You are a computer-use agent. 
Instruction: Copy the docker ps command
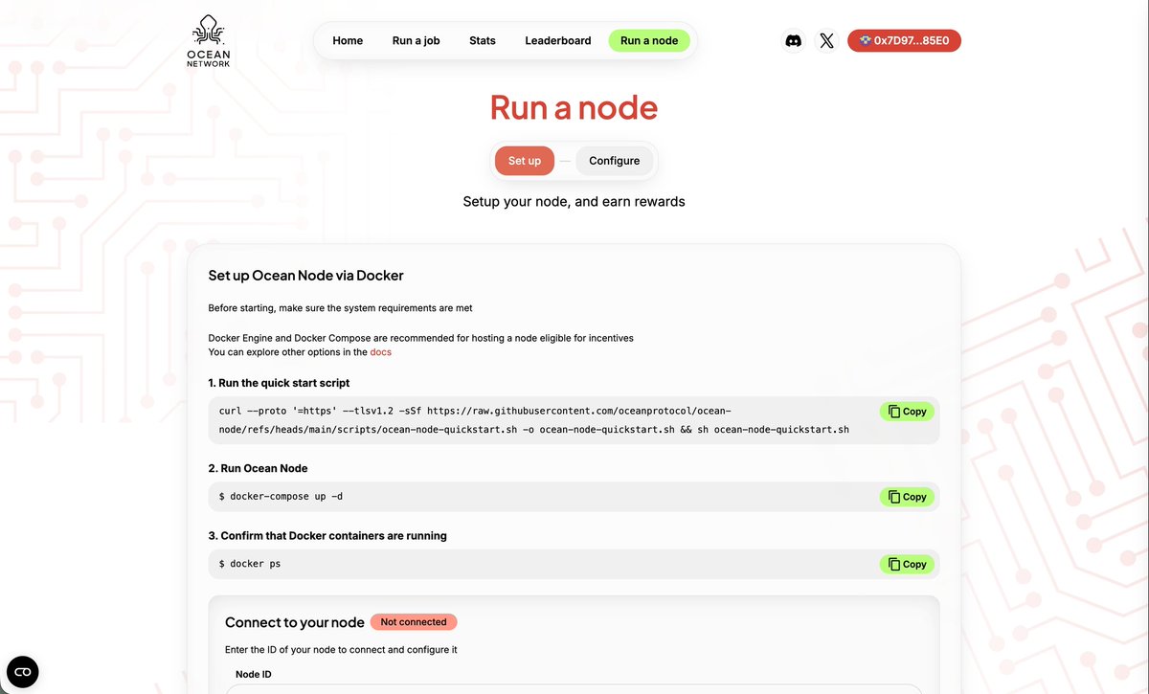[x=907, y=564]
